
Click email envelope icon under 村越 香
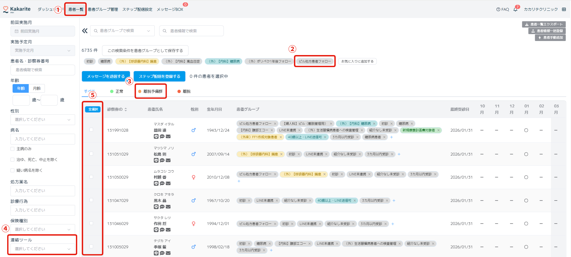point(168,183)
